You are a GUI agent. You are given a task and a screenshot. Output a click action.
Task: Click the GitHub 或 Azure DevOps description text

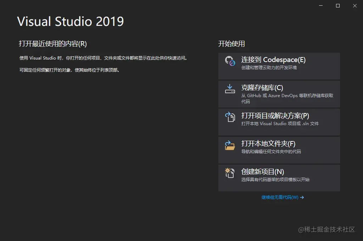click(287, 99)
